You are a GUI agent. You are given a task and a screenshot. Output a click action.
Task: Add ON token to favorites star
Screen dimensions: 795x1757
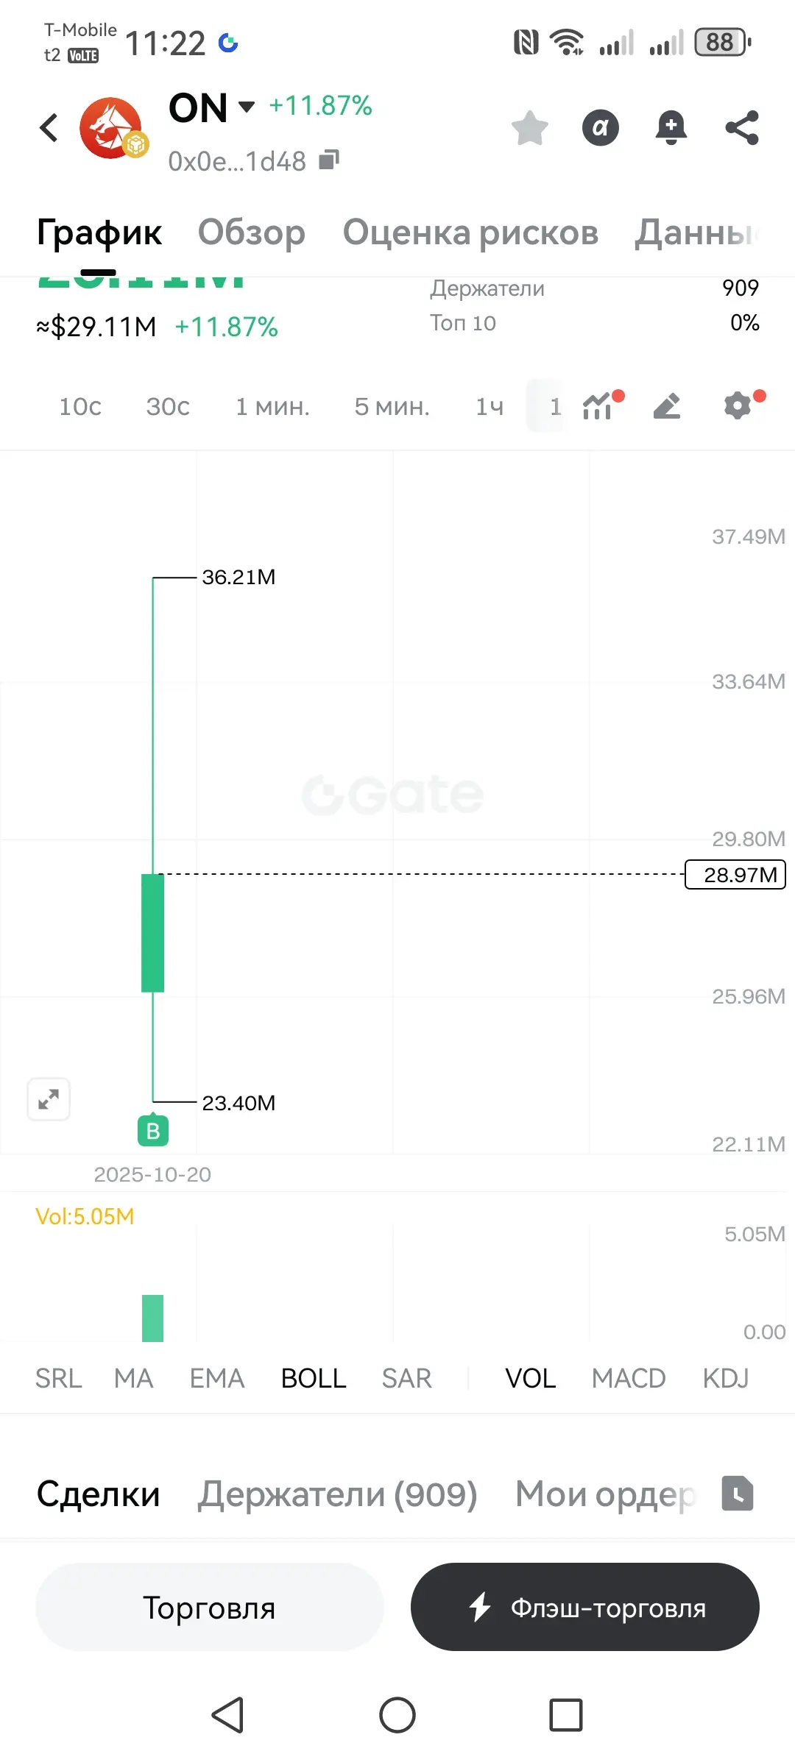tap(529, 128)
